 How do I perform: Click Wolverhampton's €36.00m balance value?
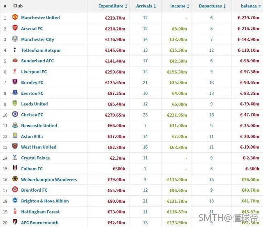tap(250, 179)
